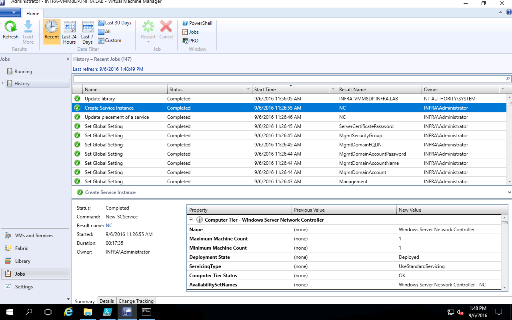Sort by the New Value column header
Screen dimensions: 512x320
pyautogui.click(x=452, y=210)
